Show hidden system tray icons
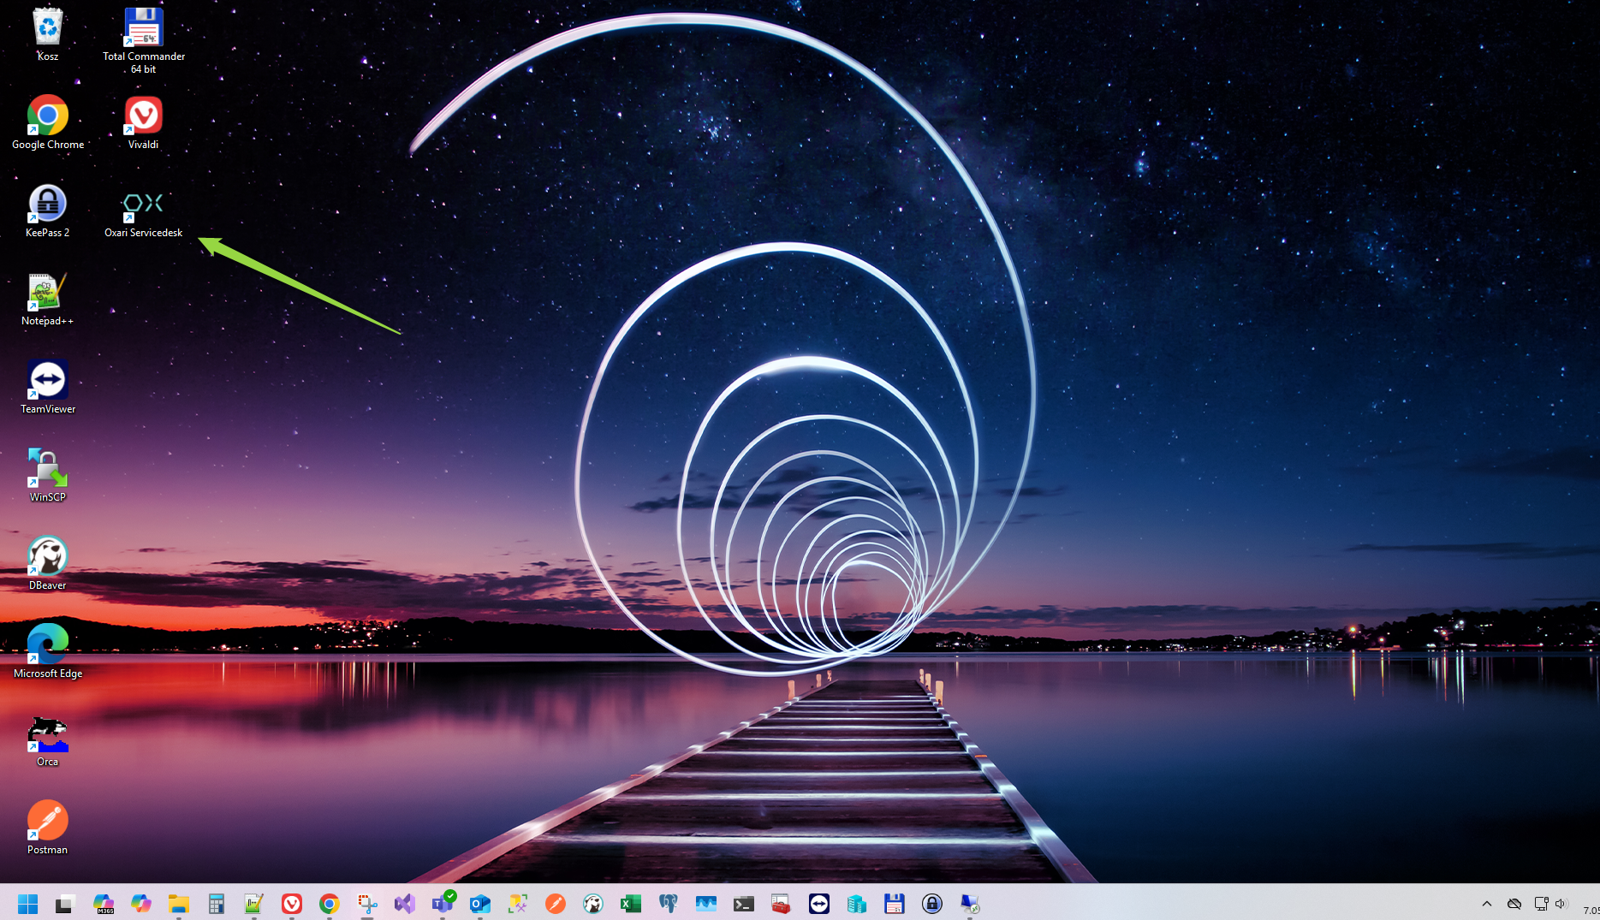The width and height of the screenshot is (1600, 920). 1487,904
